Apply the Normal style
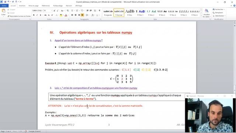 pyautogui.click(x=119, y=13)
